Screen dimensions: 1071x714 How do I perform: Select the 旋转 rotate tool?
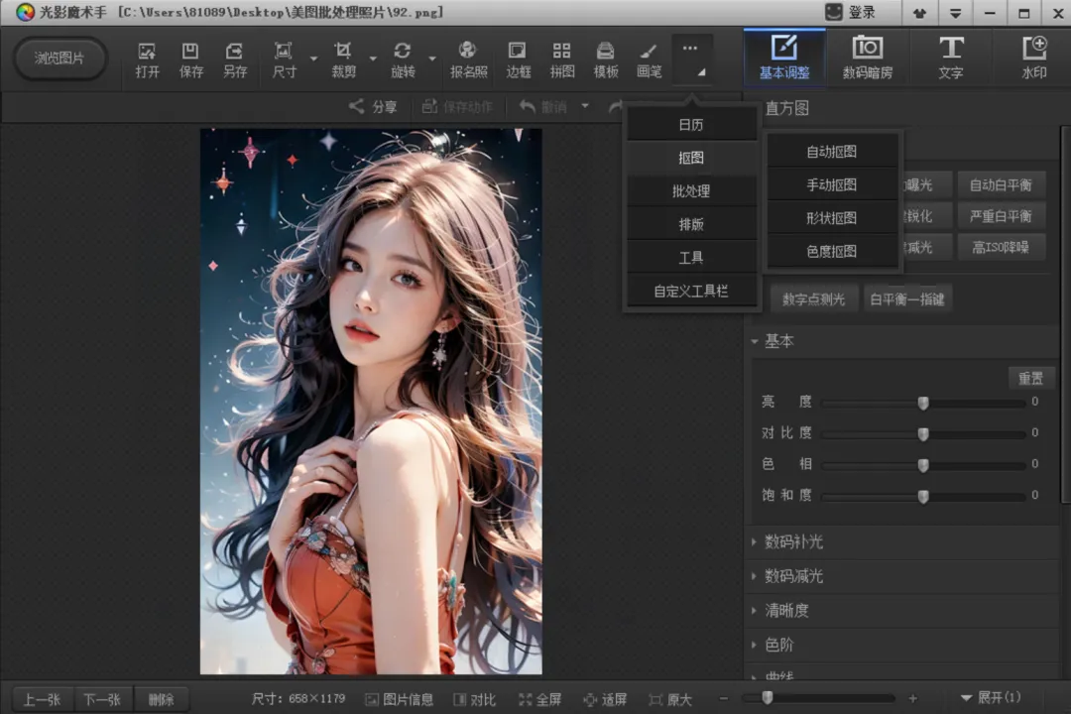pos(403,59)
